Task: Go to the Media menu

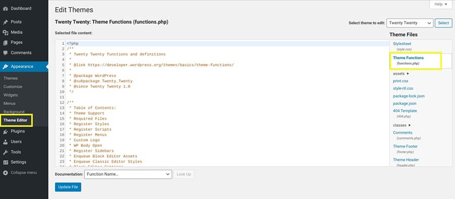Action: (17, 32)
